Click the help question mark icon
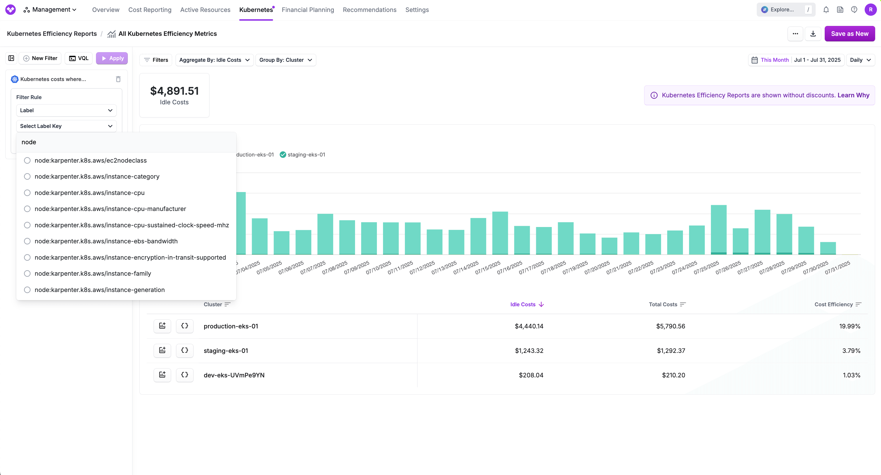 tap(854, 10)
